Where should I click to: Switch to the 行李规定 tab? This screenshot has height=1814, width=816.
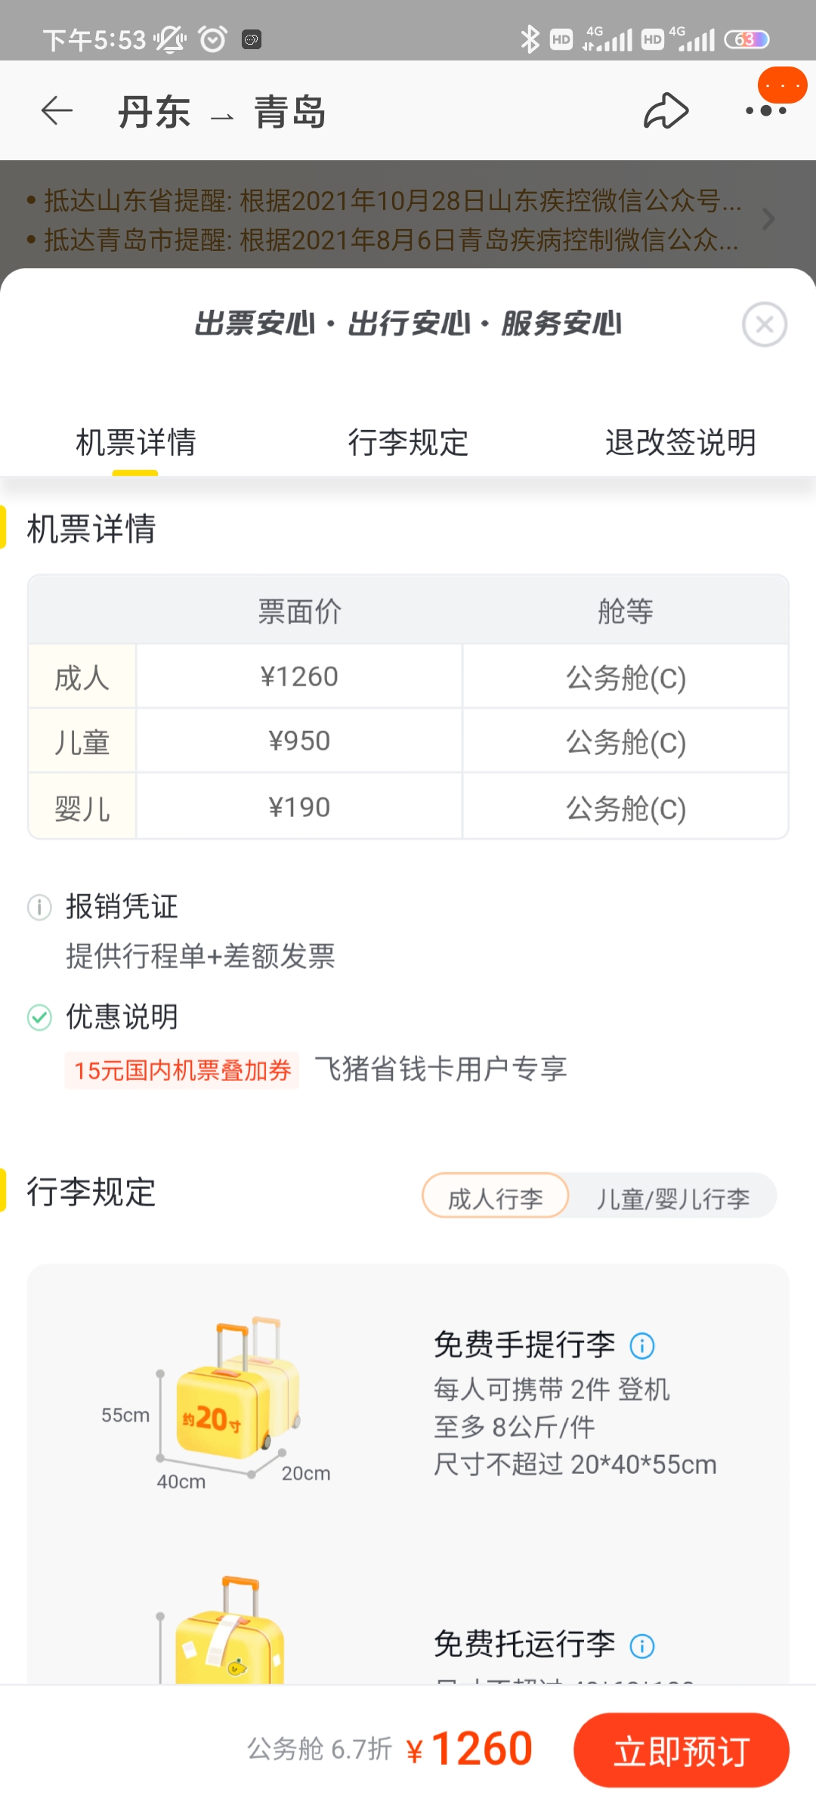tap(408, 442)
